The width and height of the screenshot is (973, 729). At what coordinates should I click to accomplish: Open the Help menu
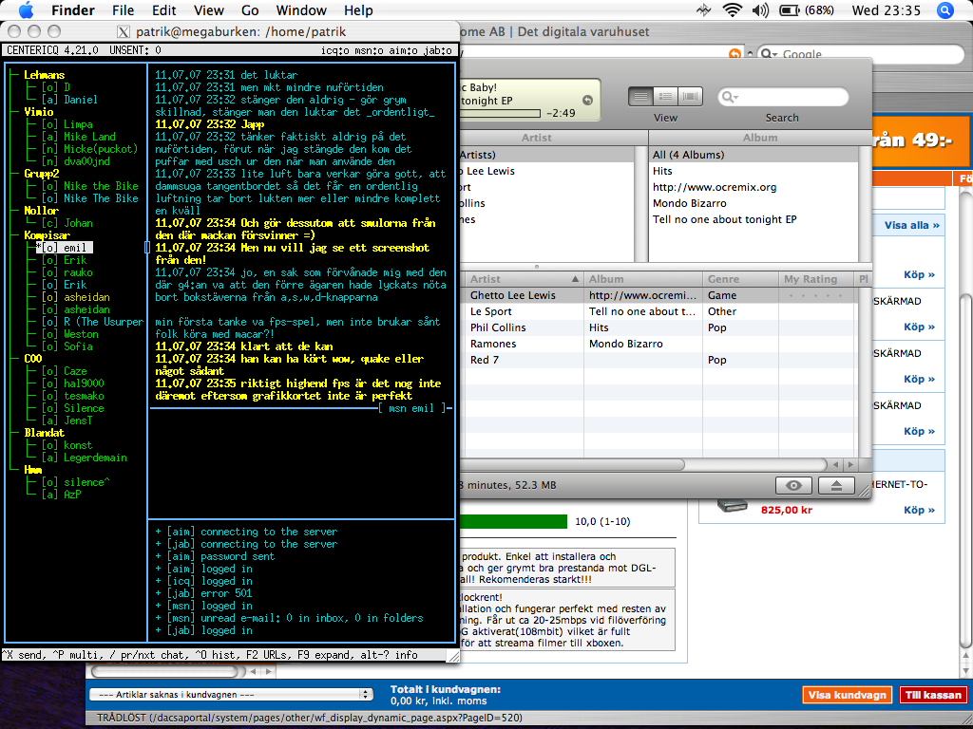358,10
